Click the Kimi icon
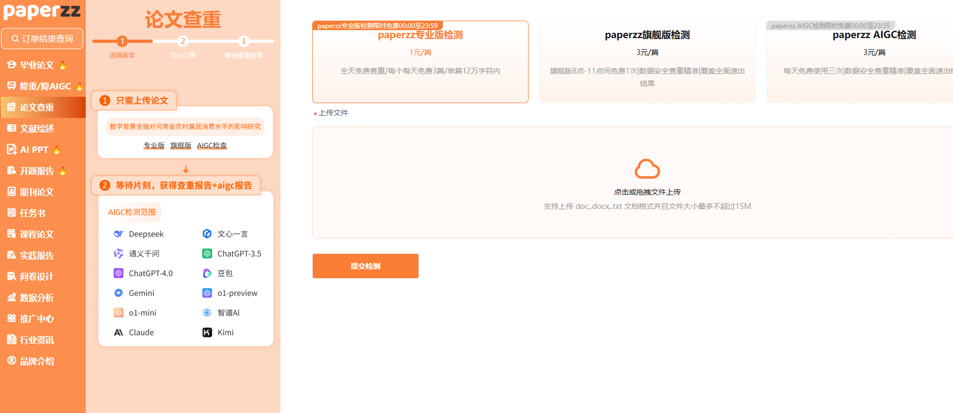The width and height of the screenshot is (953, 413). tap(207, 333)
